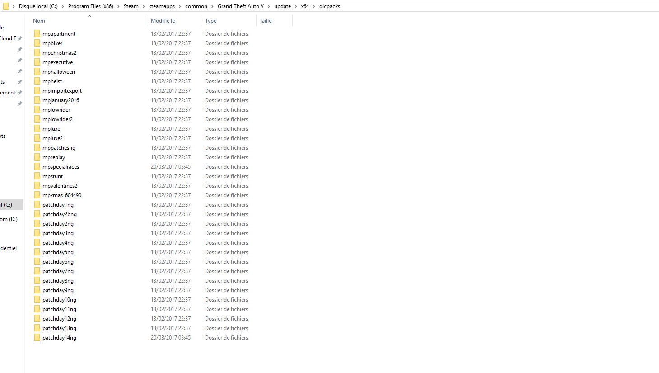Screen dimensions: 659x373
Task: Go to Grand Theft Auto V breadcrumb
Action: (241, 6)
